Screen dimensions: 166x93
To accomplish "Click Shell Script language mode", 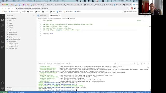I will [80, 92].
